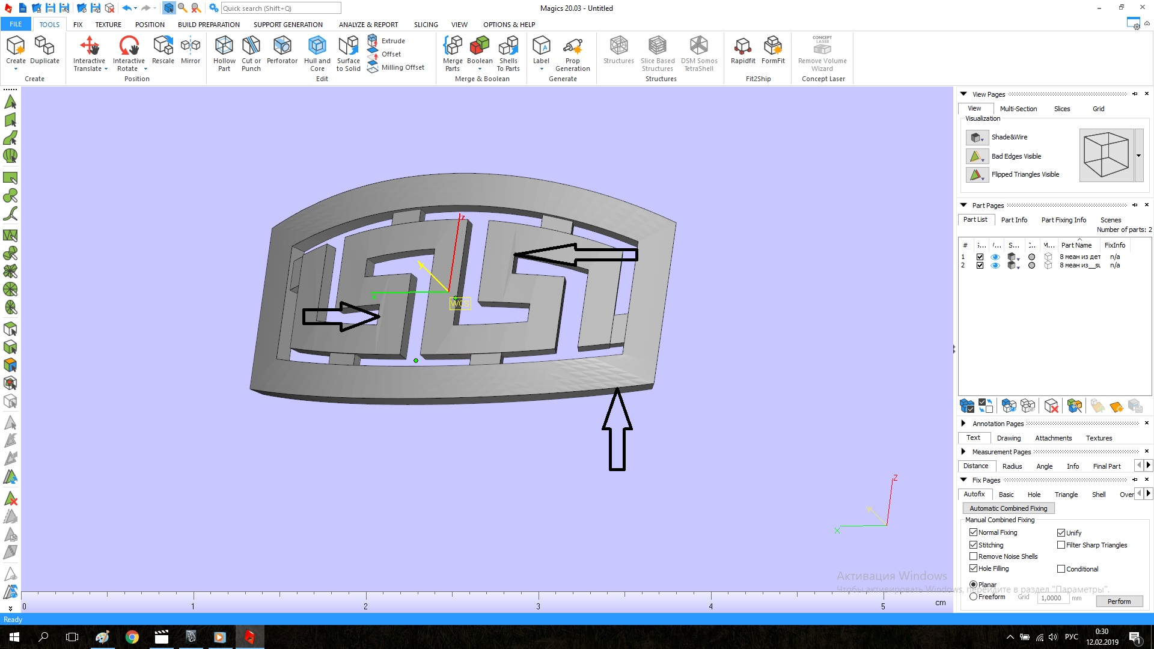
Task: Click the Offset tool
Action: [385, 54]
